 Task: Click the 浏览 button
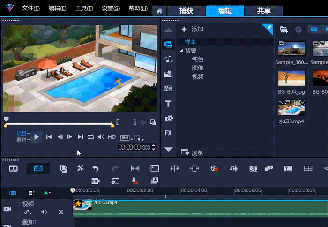coord(192,152)
